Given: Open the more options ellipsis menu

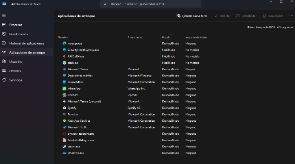Looking at the screenshot, I should [x=291, y=16].
